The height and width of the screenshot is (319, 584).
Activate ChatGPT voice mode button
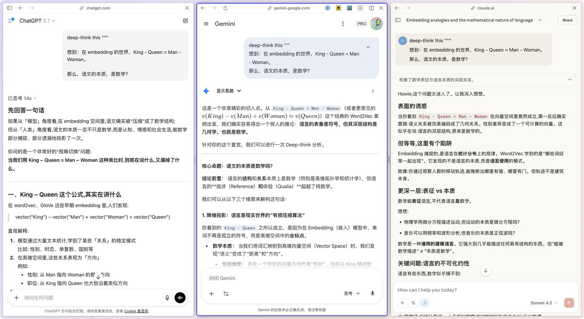181,297
